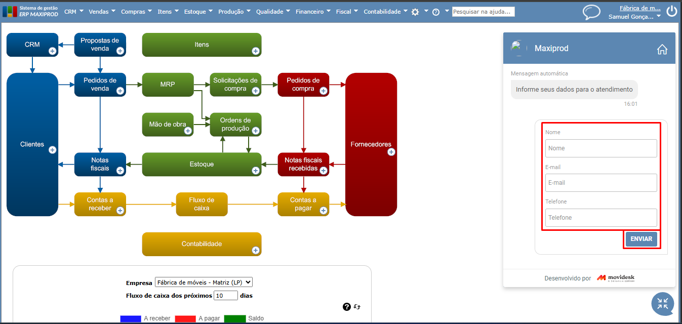The height and width of the screenshot is (324, 682).
Task: Click the "Informe seus dados para o atendimento" message
Action: tap(574, 90)
